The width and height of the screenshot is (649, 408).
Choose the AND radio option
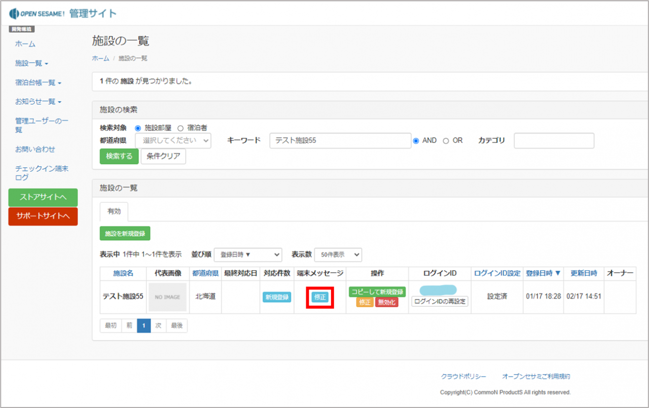click(416, 141)
